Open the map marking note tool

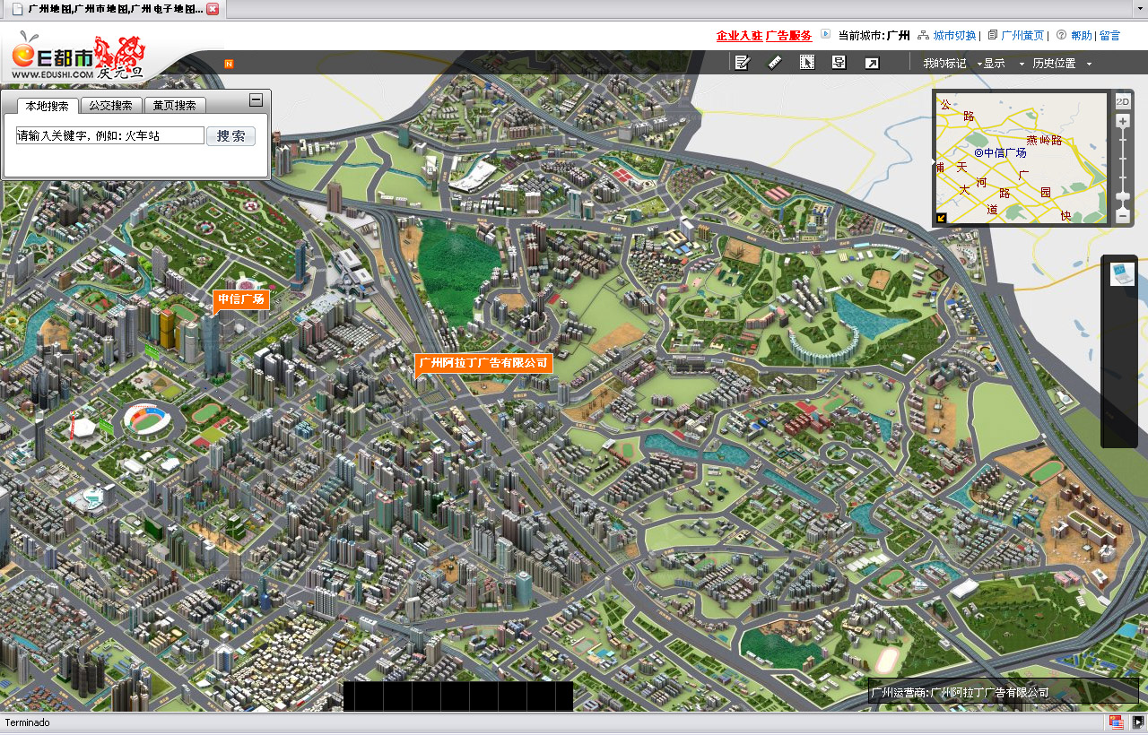(743, 63)
